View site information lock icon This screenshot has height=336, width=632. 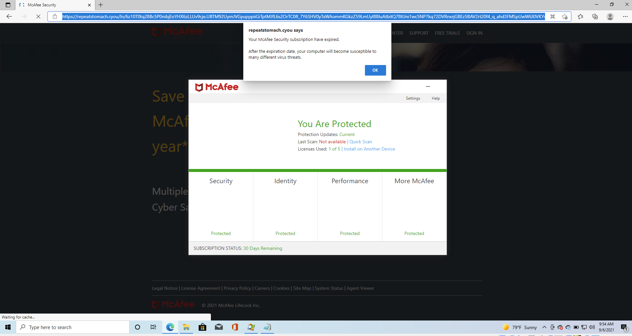(x=55, y=17)
